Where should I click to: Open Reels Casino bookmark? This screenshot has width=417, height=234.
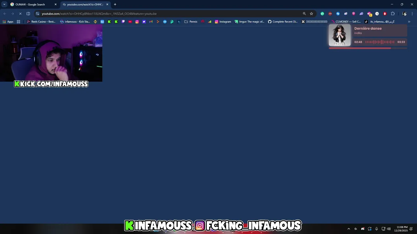(41, 22)
